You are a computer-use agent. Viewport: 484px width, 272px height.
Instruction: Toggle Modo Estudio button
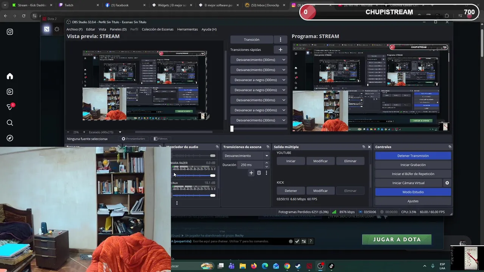pyautogui.click(x=413, y=192)
